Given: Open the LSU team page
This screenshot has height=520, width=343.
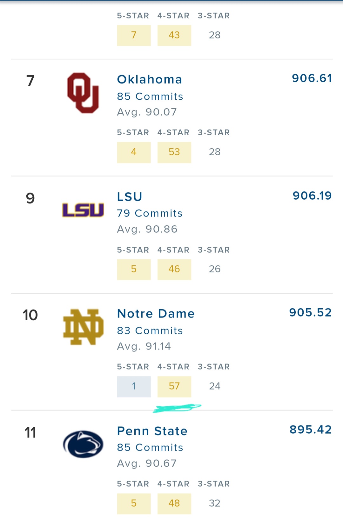Looking at the screenshot, I should [x=130, y=197].
